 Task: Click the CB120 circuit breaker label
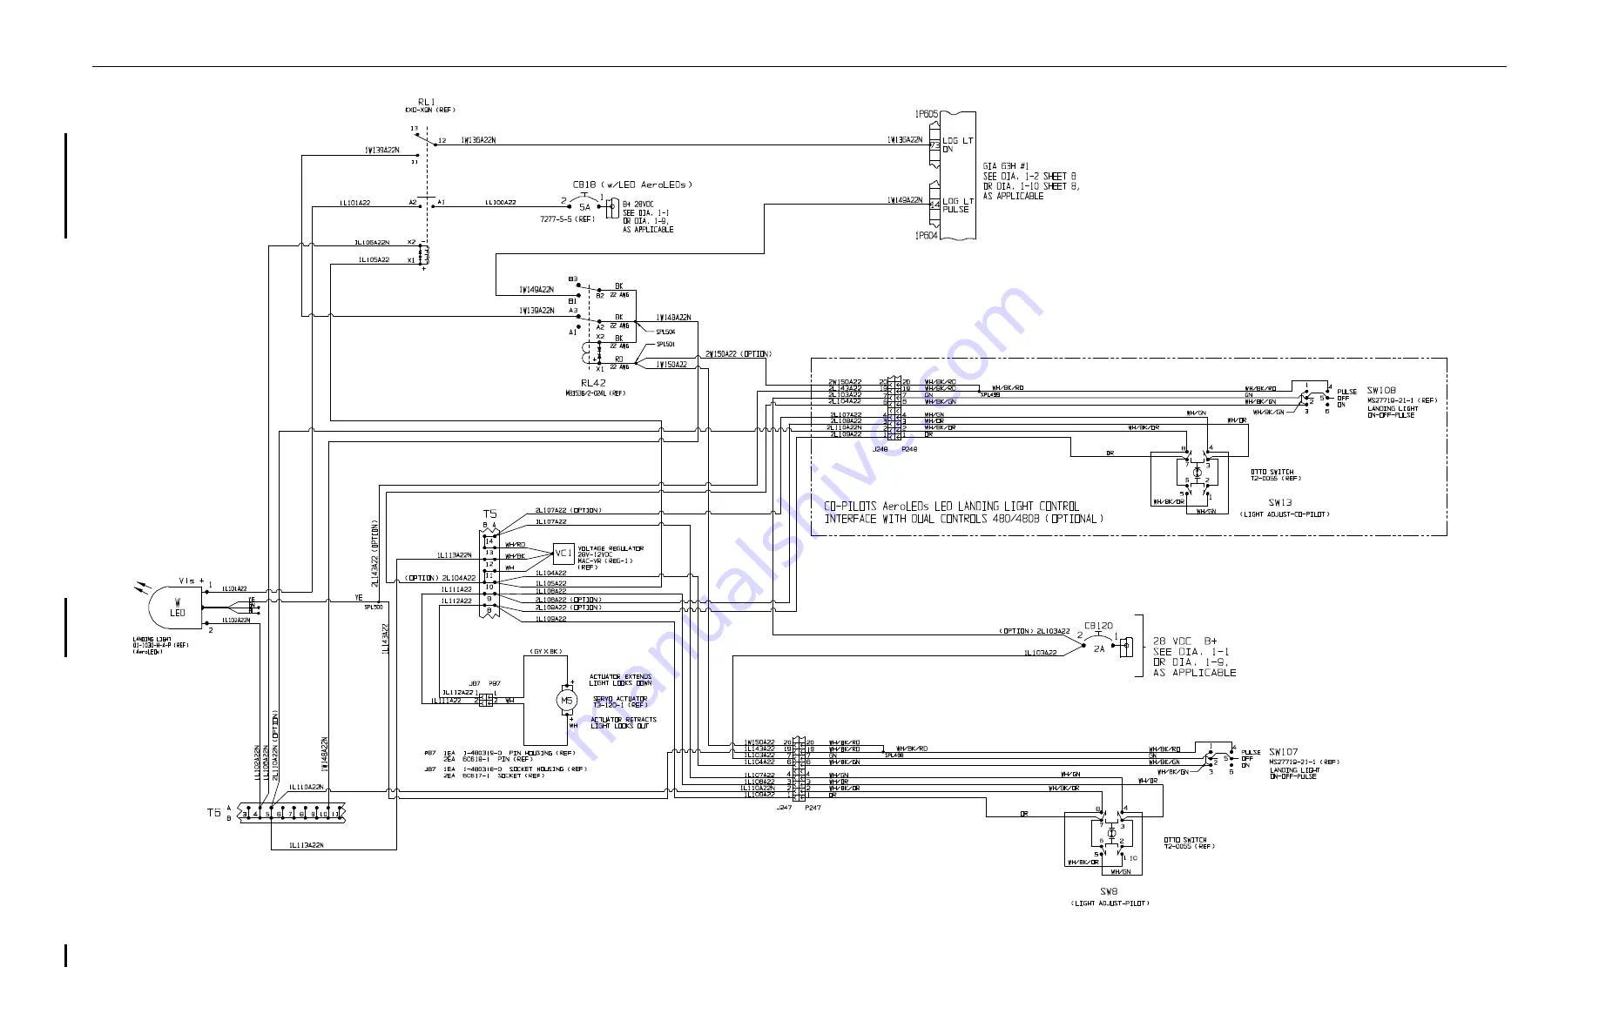click(1098, 626)
